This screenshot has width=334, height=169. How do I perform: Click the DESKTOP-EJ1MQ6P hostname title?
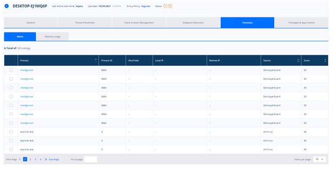(x=30, y=6)
